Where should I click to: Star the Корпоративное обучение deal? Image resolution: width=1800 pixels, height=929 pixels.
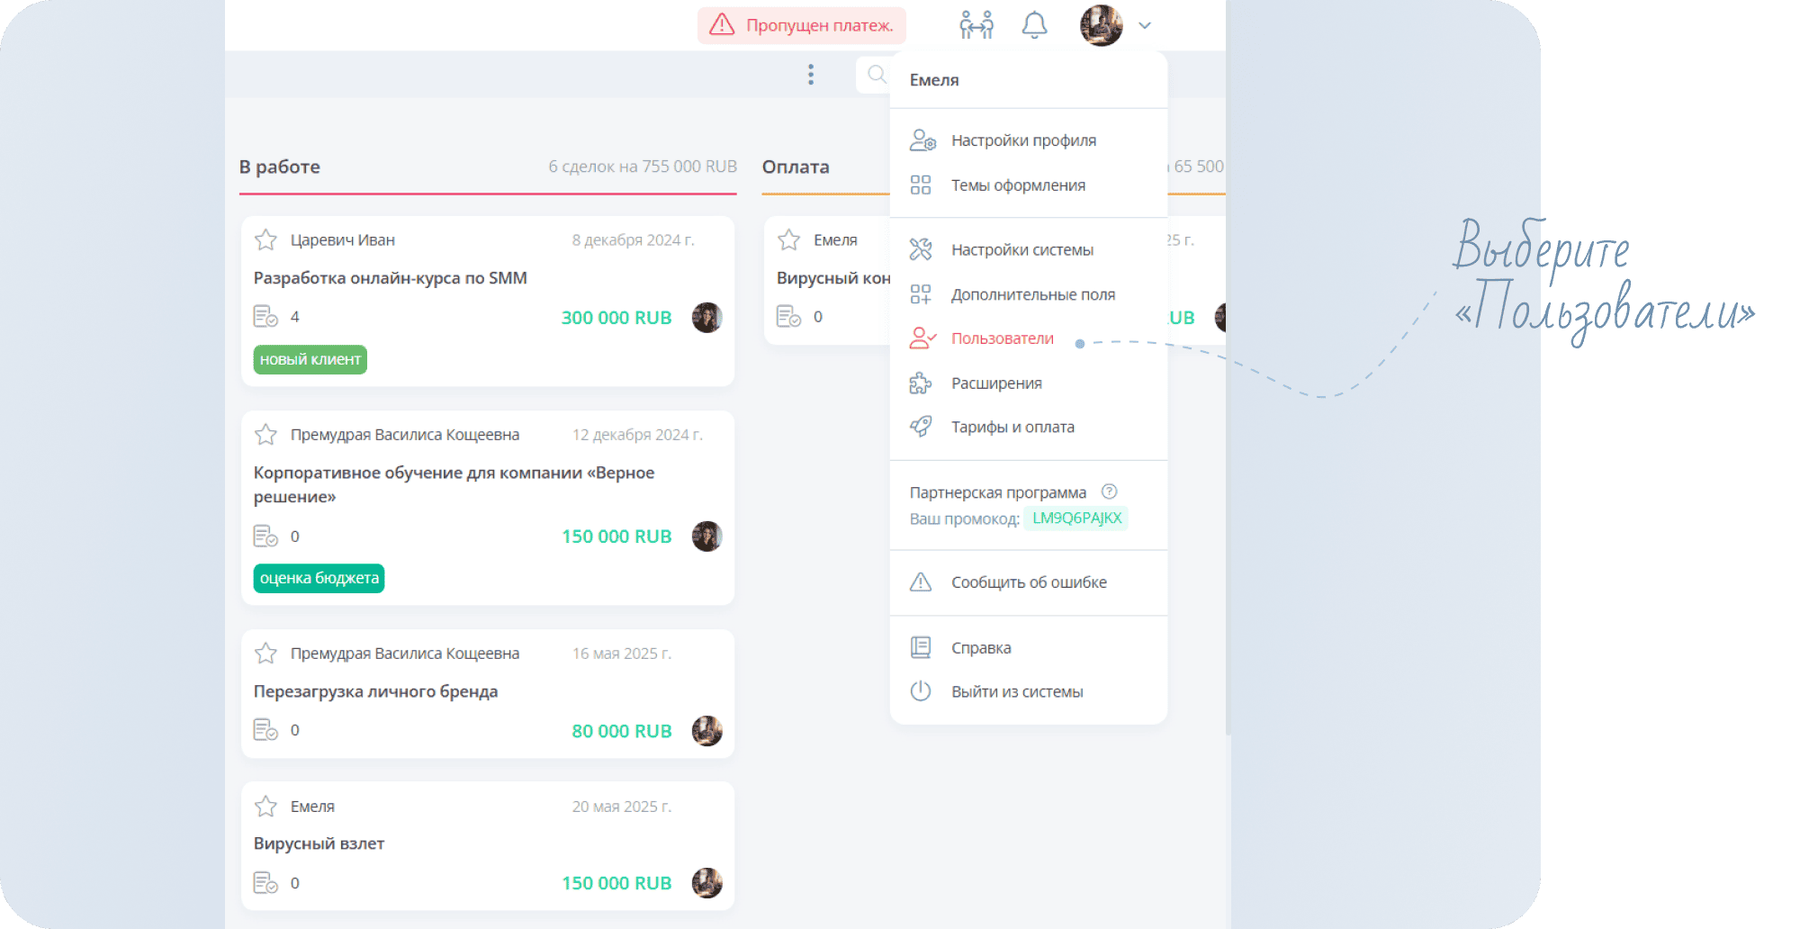point(265,435)
